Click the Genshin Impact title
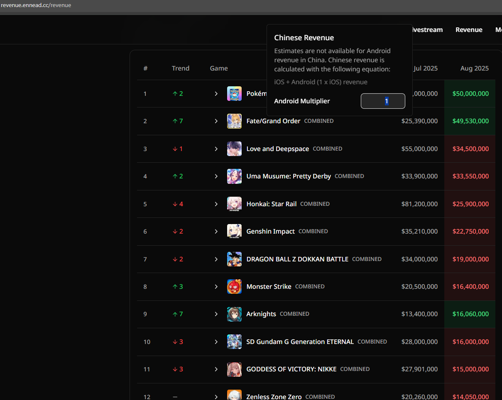This screenshot has height=400, width=502. [271, 231]
